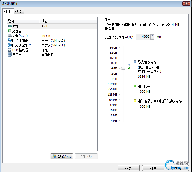The height and width of the screenshot is (172, 192).
Task: Click the 移除(R) button
Action: pos(86,156)
